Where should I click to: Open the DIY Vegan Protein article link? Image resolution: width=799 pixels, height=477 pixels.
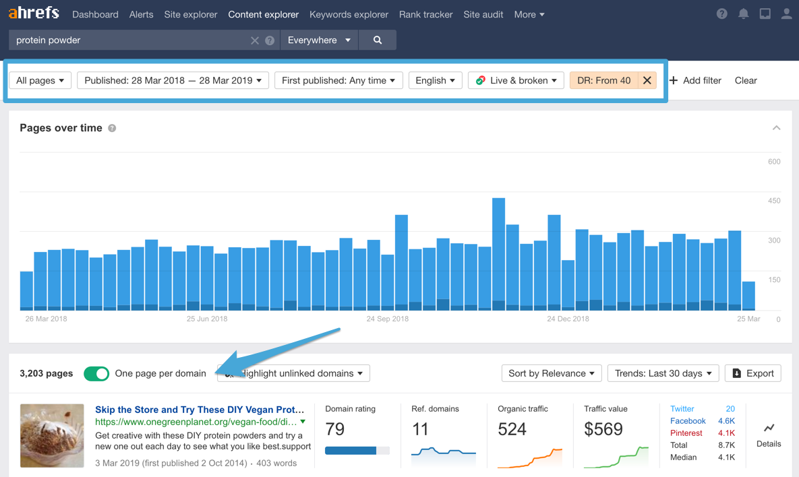(200, 410)
